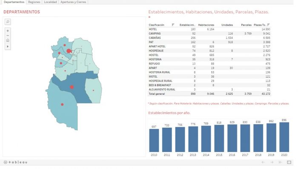Viewport: 298px width, 169px height.
Task: Zoom out on the map
Action: click(8, 35)
